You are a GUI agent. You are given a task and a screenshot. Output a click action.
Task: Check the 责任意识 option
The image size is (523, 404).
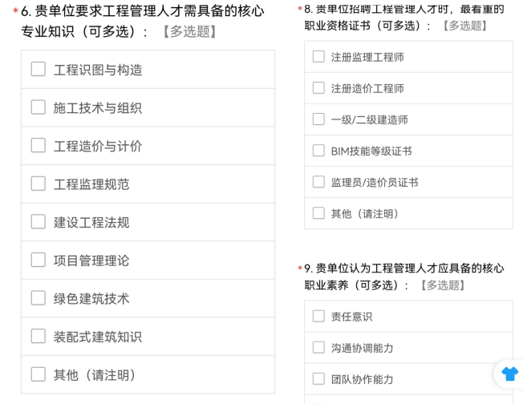[x=318, y=316]
